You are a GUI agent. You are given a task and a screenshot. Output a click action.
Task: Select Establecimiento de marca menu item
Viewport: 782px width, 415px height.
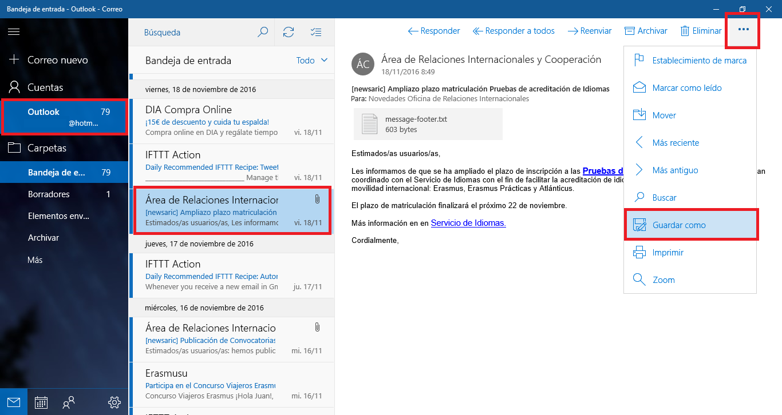[x=690, y=60]
